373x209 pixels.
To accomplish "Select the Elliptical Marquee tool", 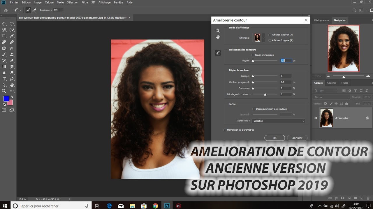I will point(12,24).
